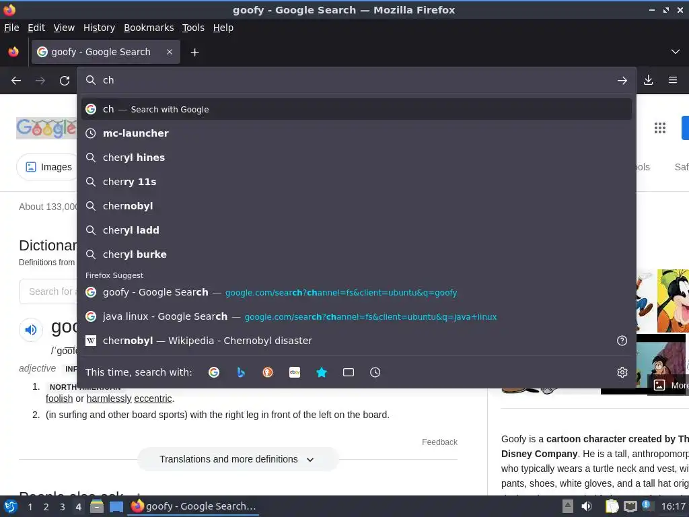
Task: Click the 'Search for a word' dictionary field
Action: pos(48,291)
